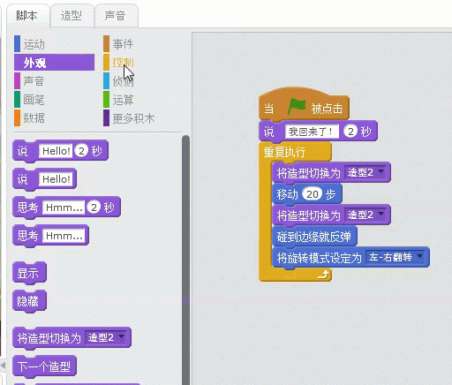The height and width of the screenshot is (385, 452).
Task: Select the 外观 block category
Action: (54, 63)
